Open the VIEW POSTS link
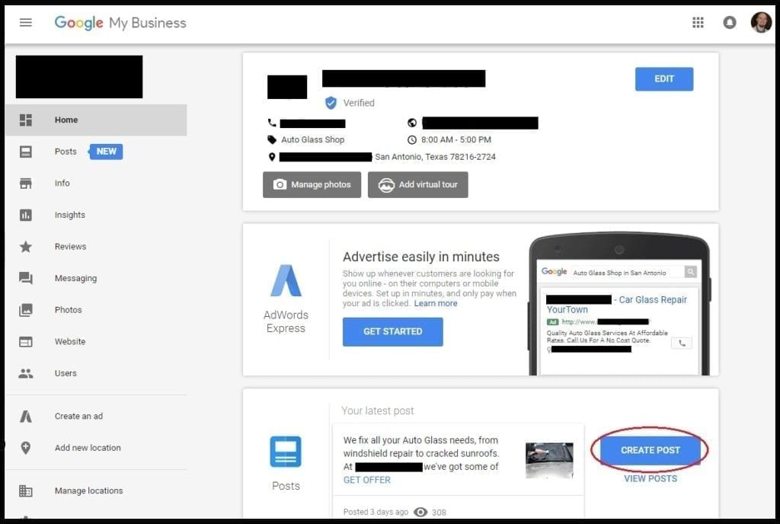Image resolution: width=780 pixels, height=524 pixels. click(651, 479)
